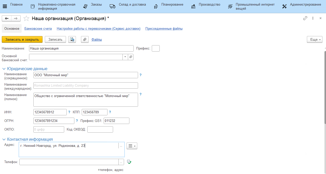Switch to Банковские счета tab
The image size is (326, 174).
[x=38, y=29]
